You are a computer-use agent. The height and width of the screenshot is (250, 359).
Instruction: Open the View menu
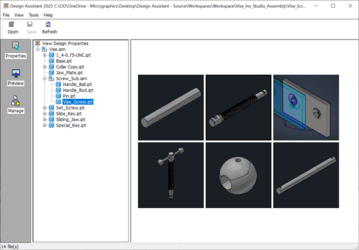(19, 15)
